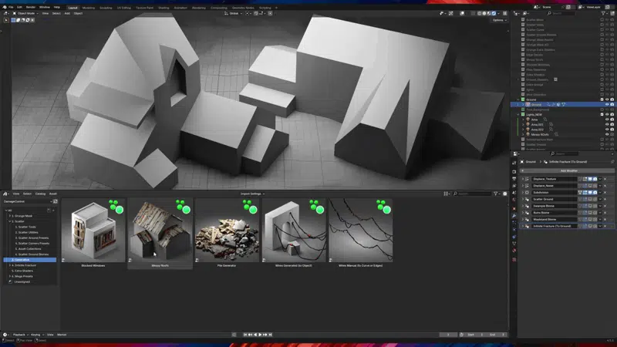Hide Area.001 light in outliner
The height and width of the screenshot is (347, 617).
click(x=607, y=124)
